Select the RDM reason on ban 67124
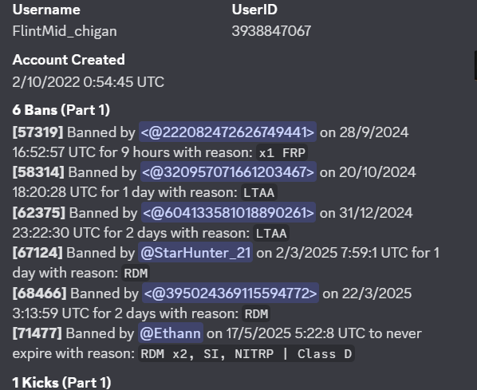 [x=136, y=274]
